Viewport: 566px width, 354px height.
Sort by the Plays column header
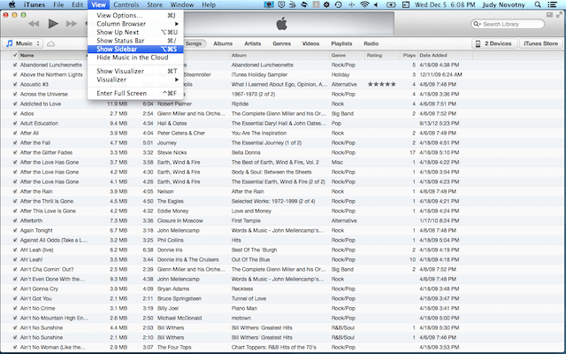409,55
